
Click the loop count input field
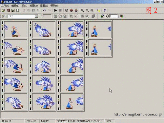[113, 16]
